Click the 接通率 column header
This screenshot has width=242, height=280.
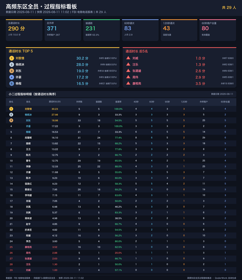click(x=118, y=102)
